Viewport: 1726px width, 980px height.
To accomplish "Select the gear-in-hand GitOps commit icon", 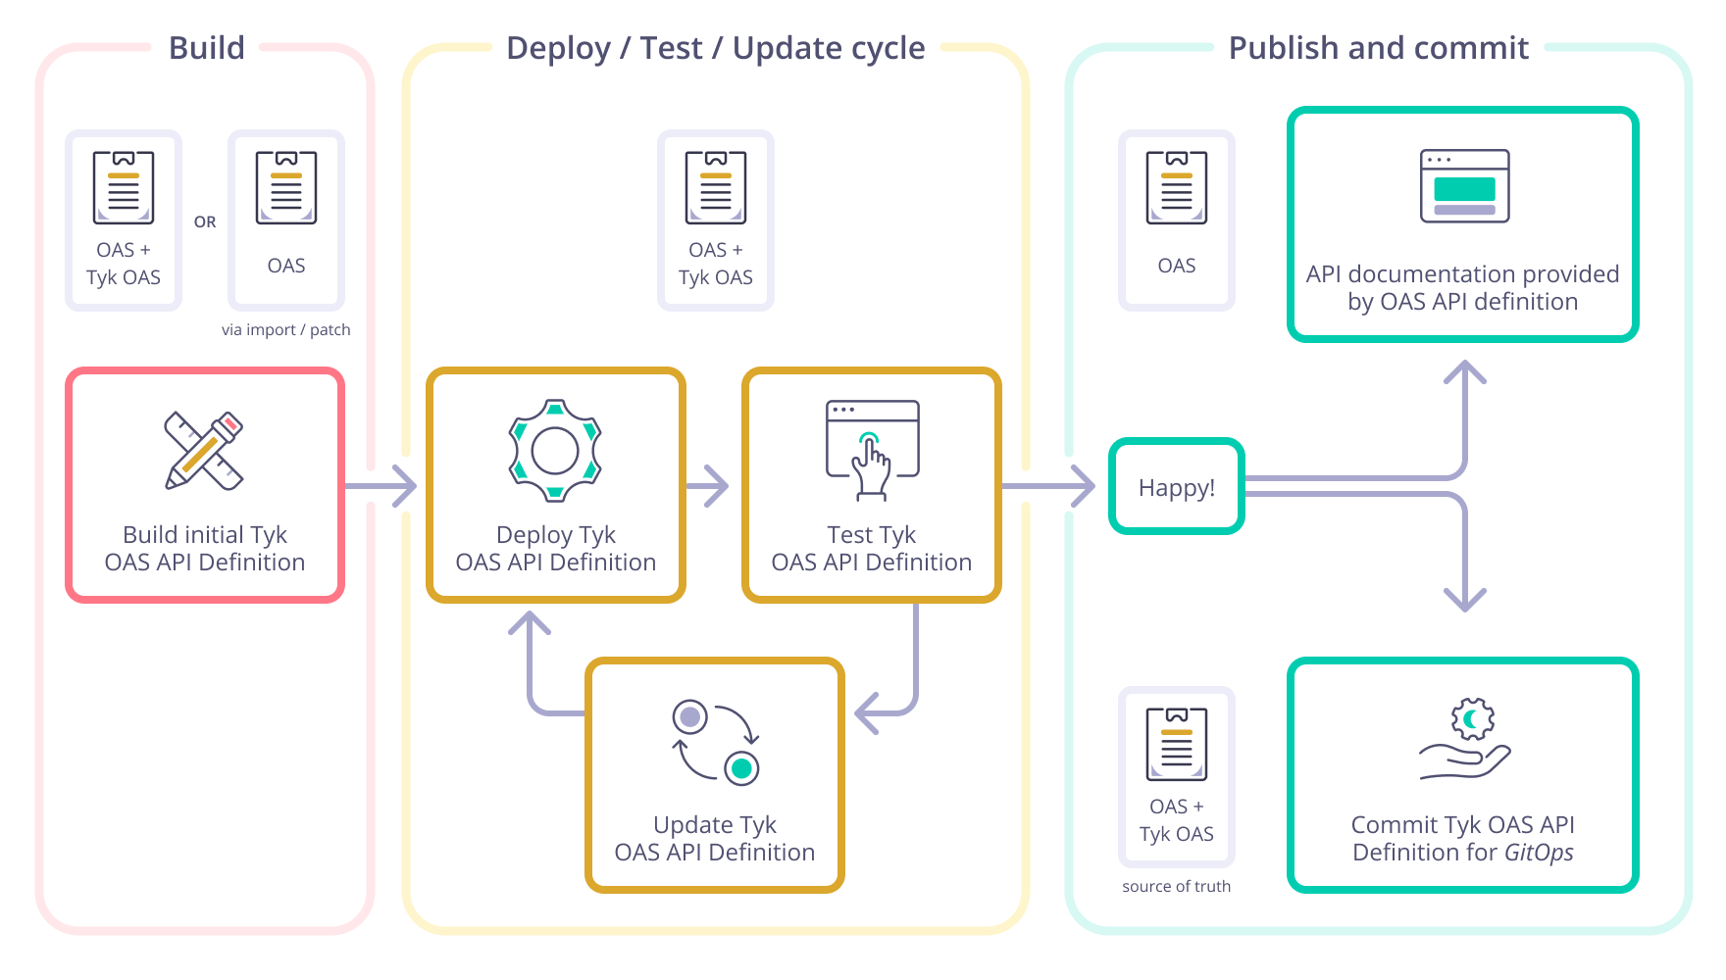I will (x=1463, y=742).
